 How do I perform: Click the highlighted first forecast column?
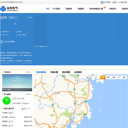[x=41, y=31]
